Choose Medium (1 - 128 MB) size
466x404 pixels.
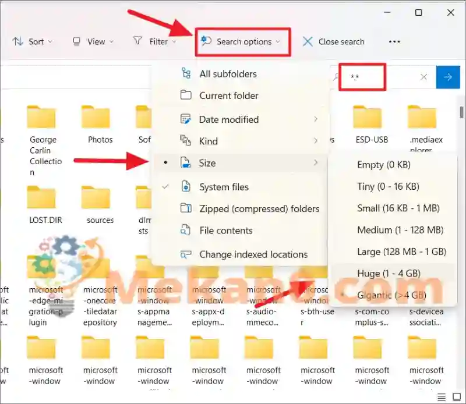click(x=392, y=230)
